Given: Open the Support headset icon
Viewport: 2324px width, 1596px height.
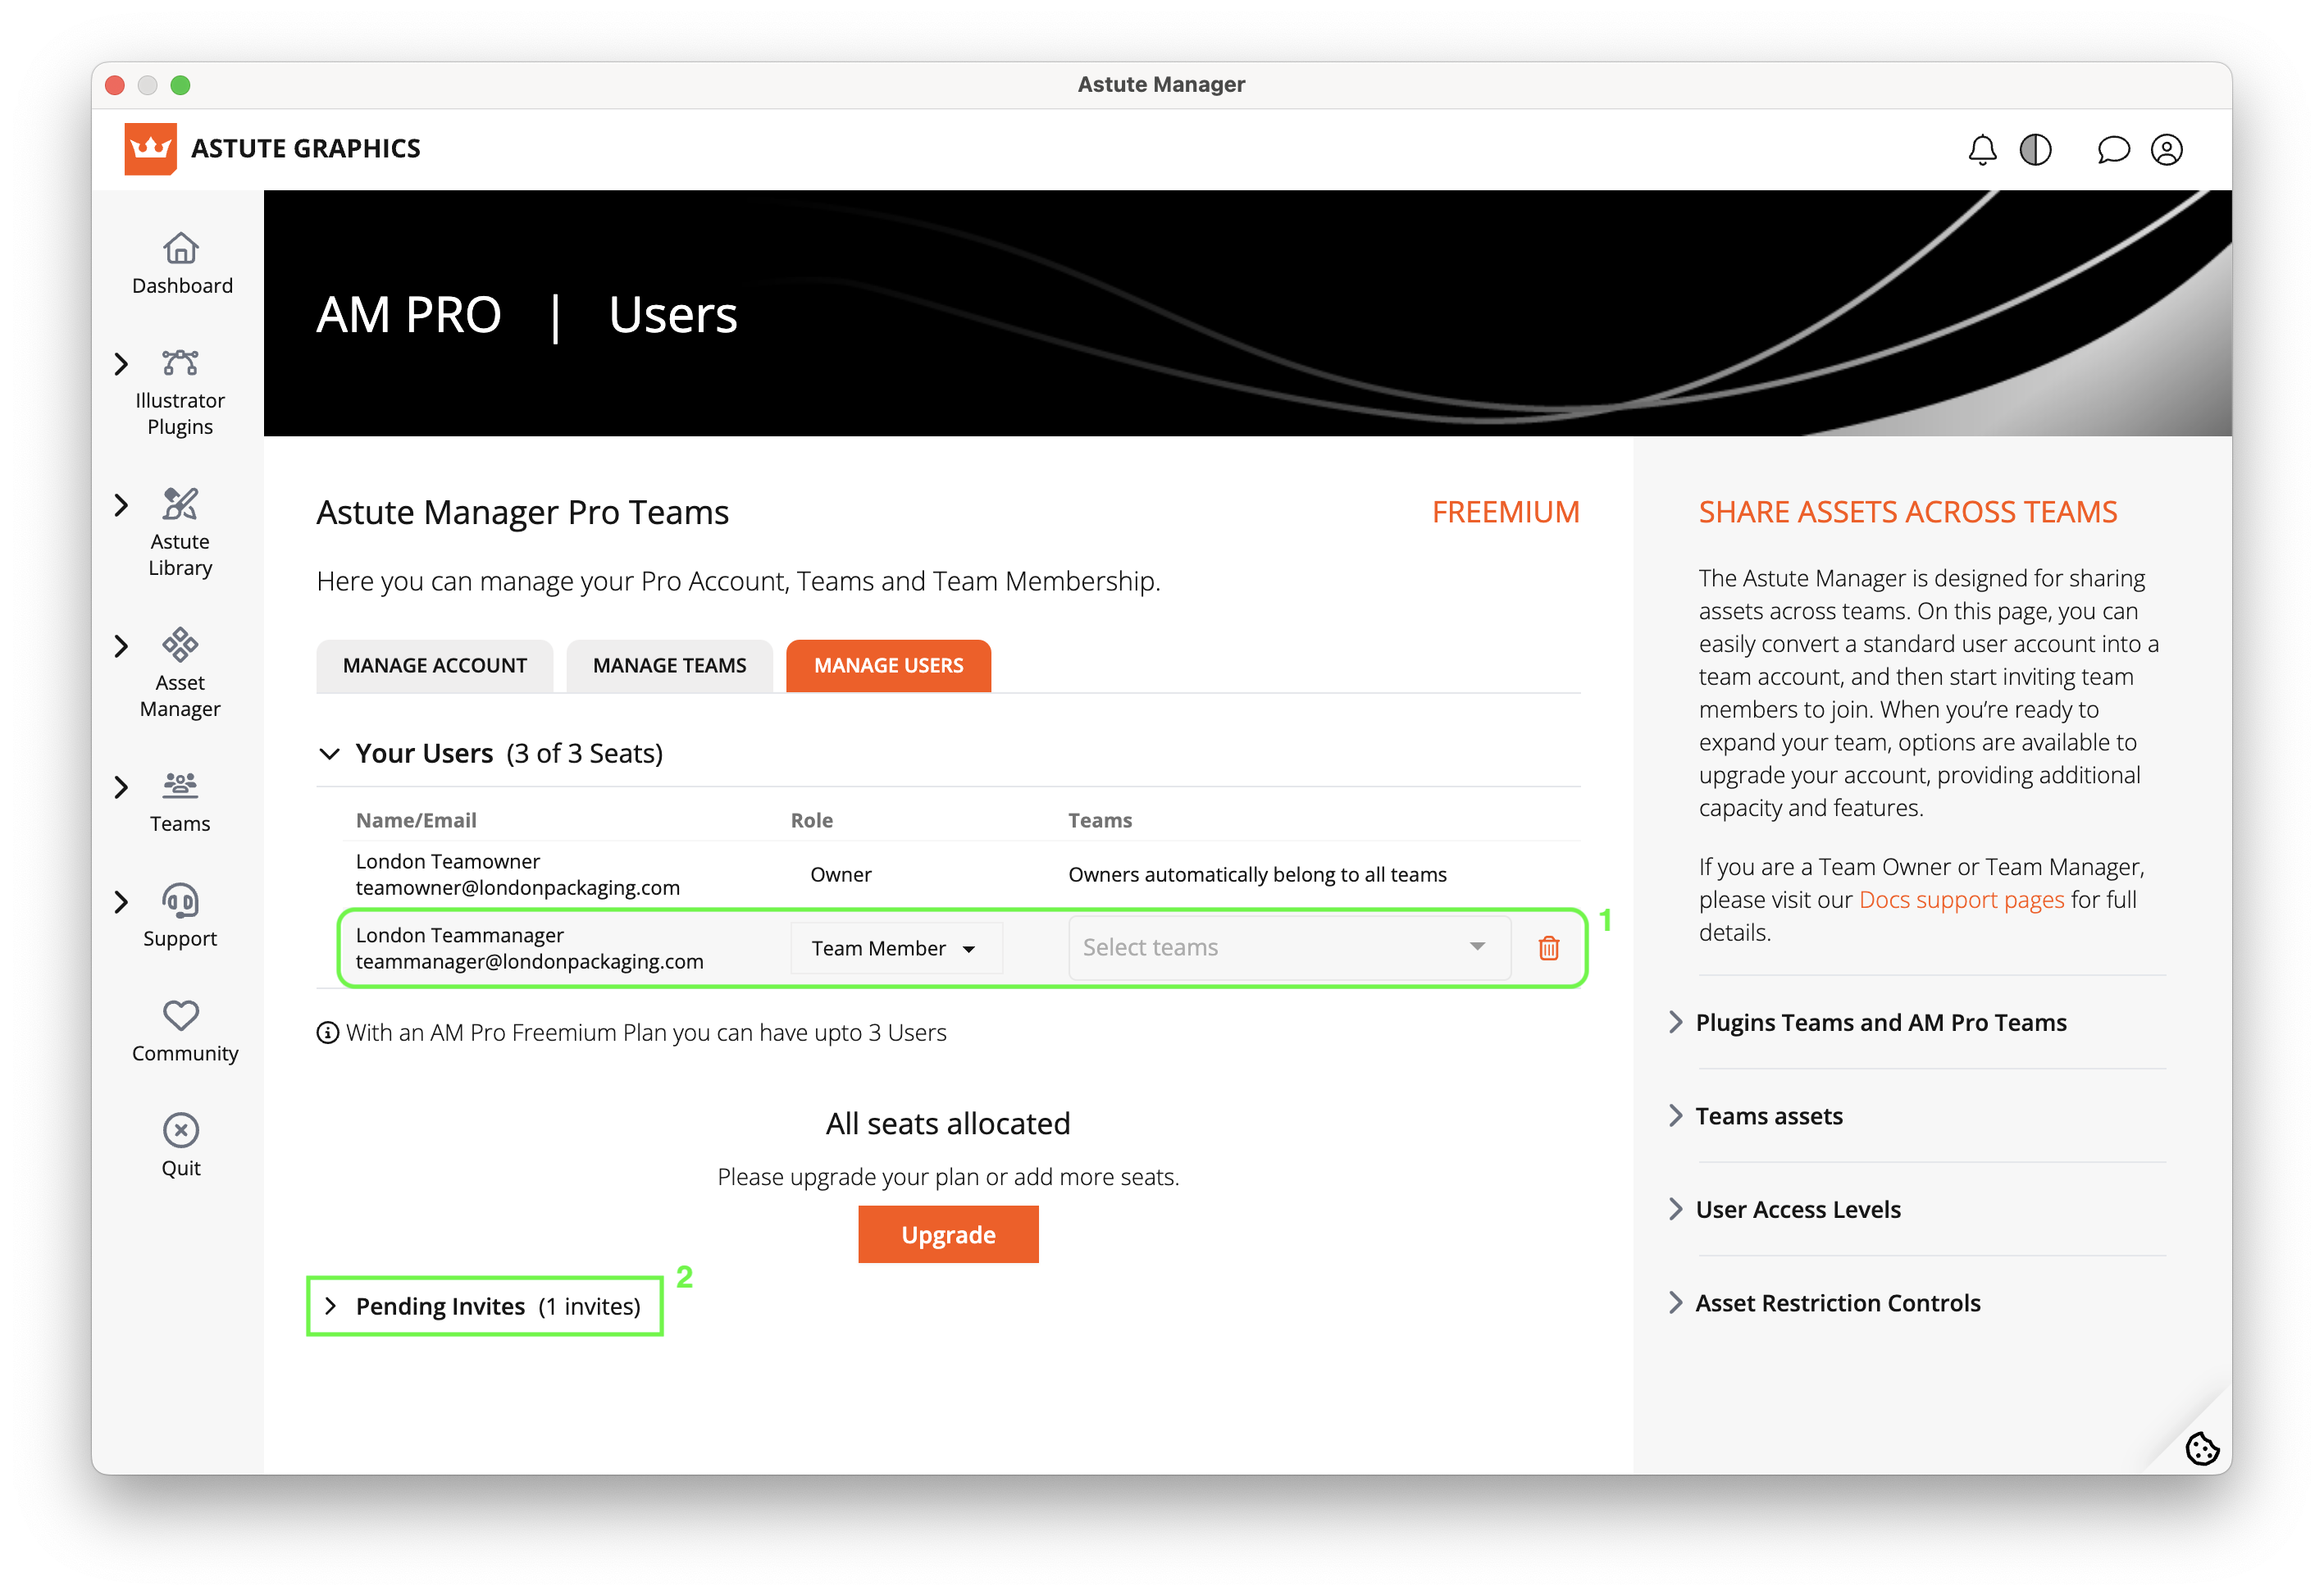Looking at the screenshot, I should [x=180, y=901].
